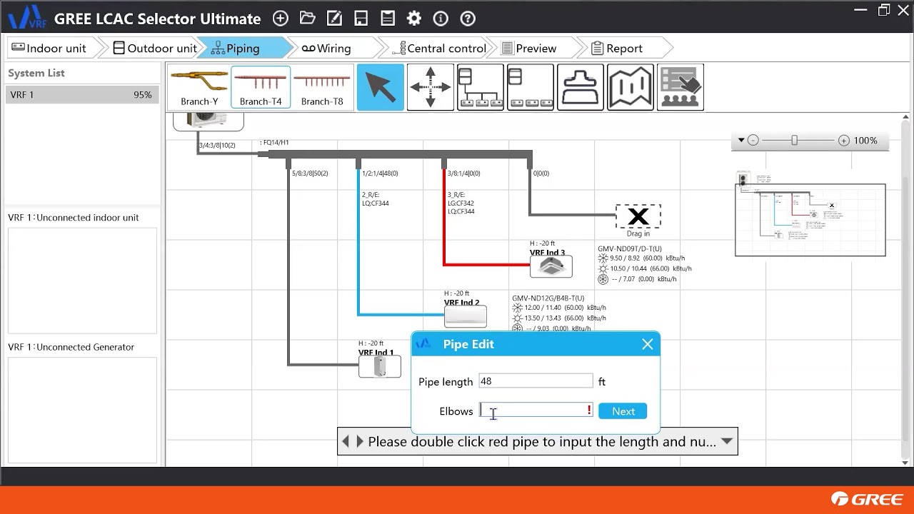Click the floor plan map icon
914x514 pixels.
[631, 87]
